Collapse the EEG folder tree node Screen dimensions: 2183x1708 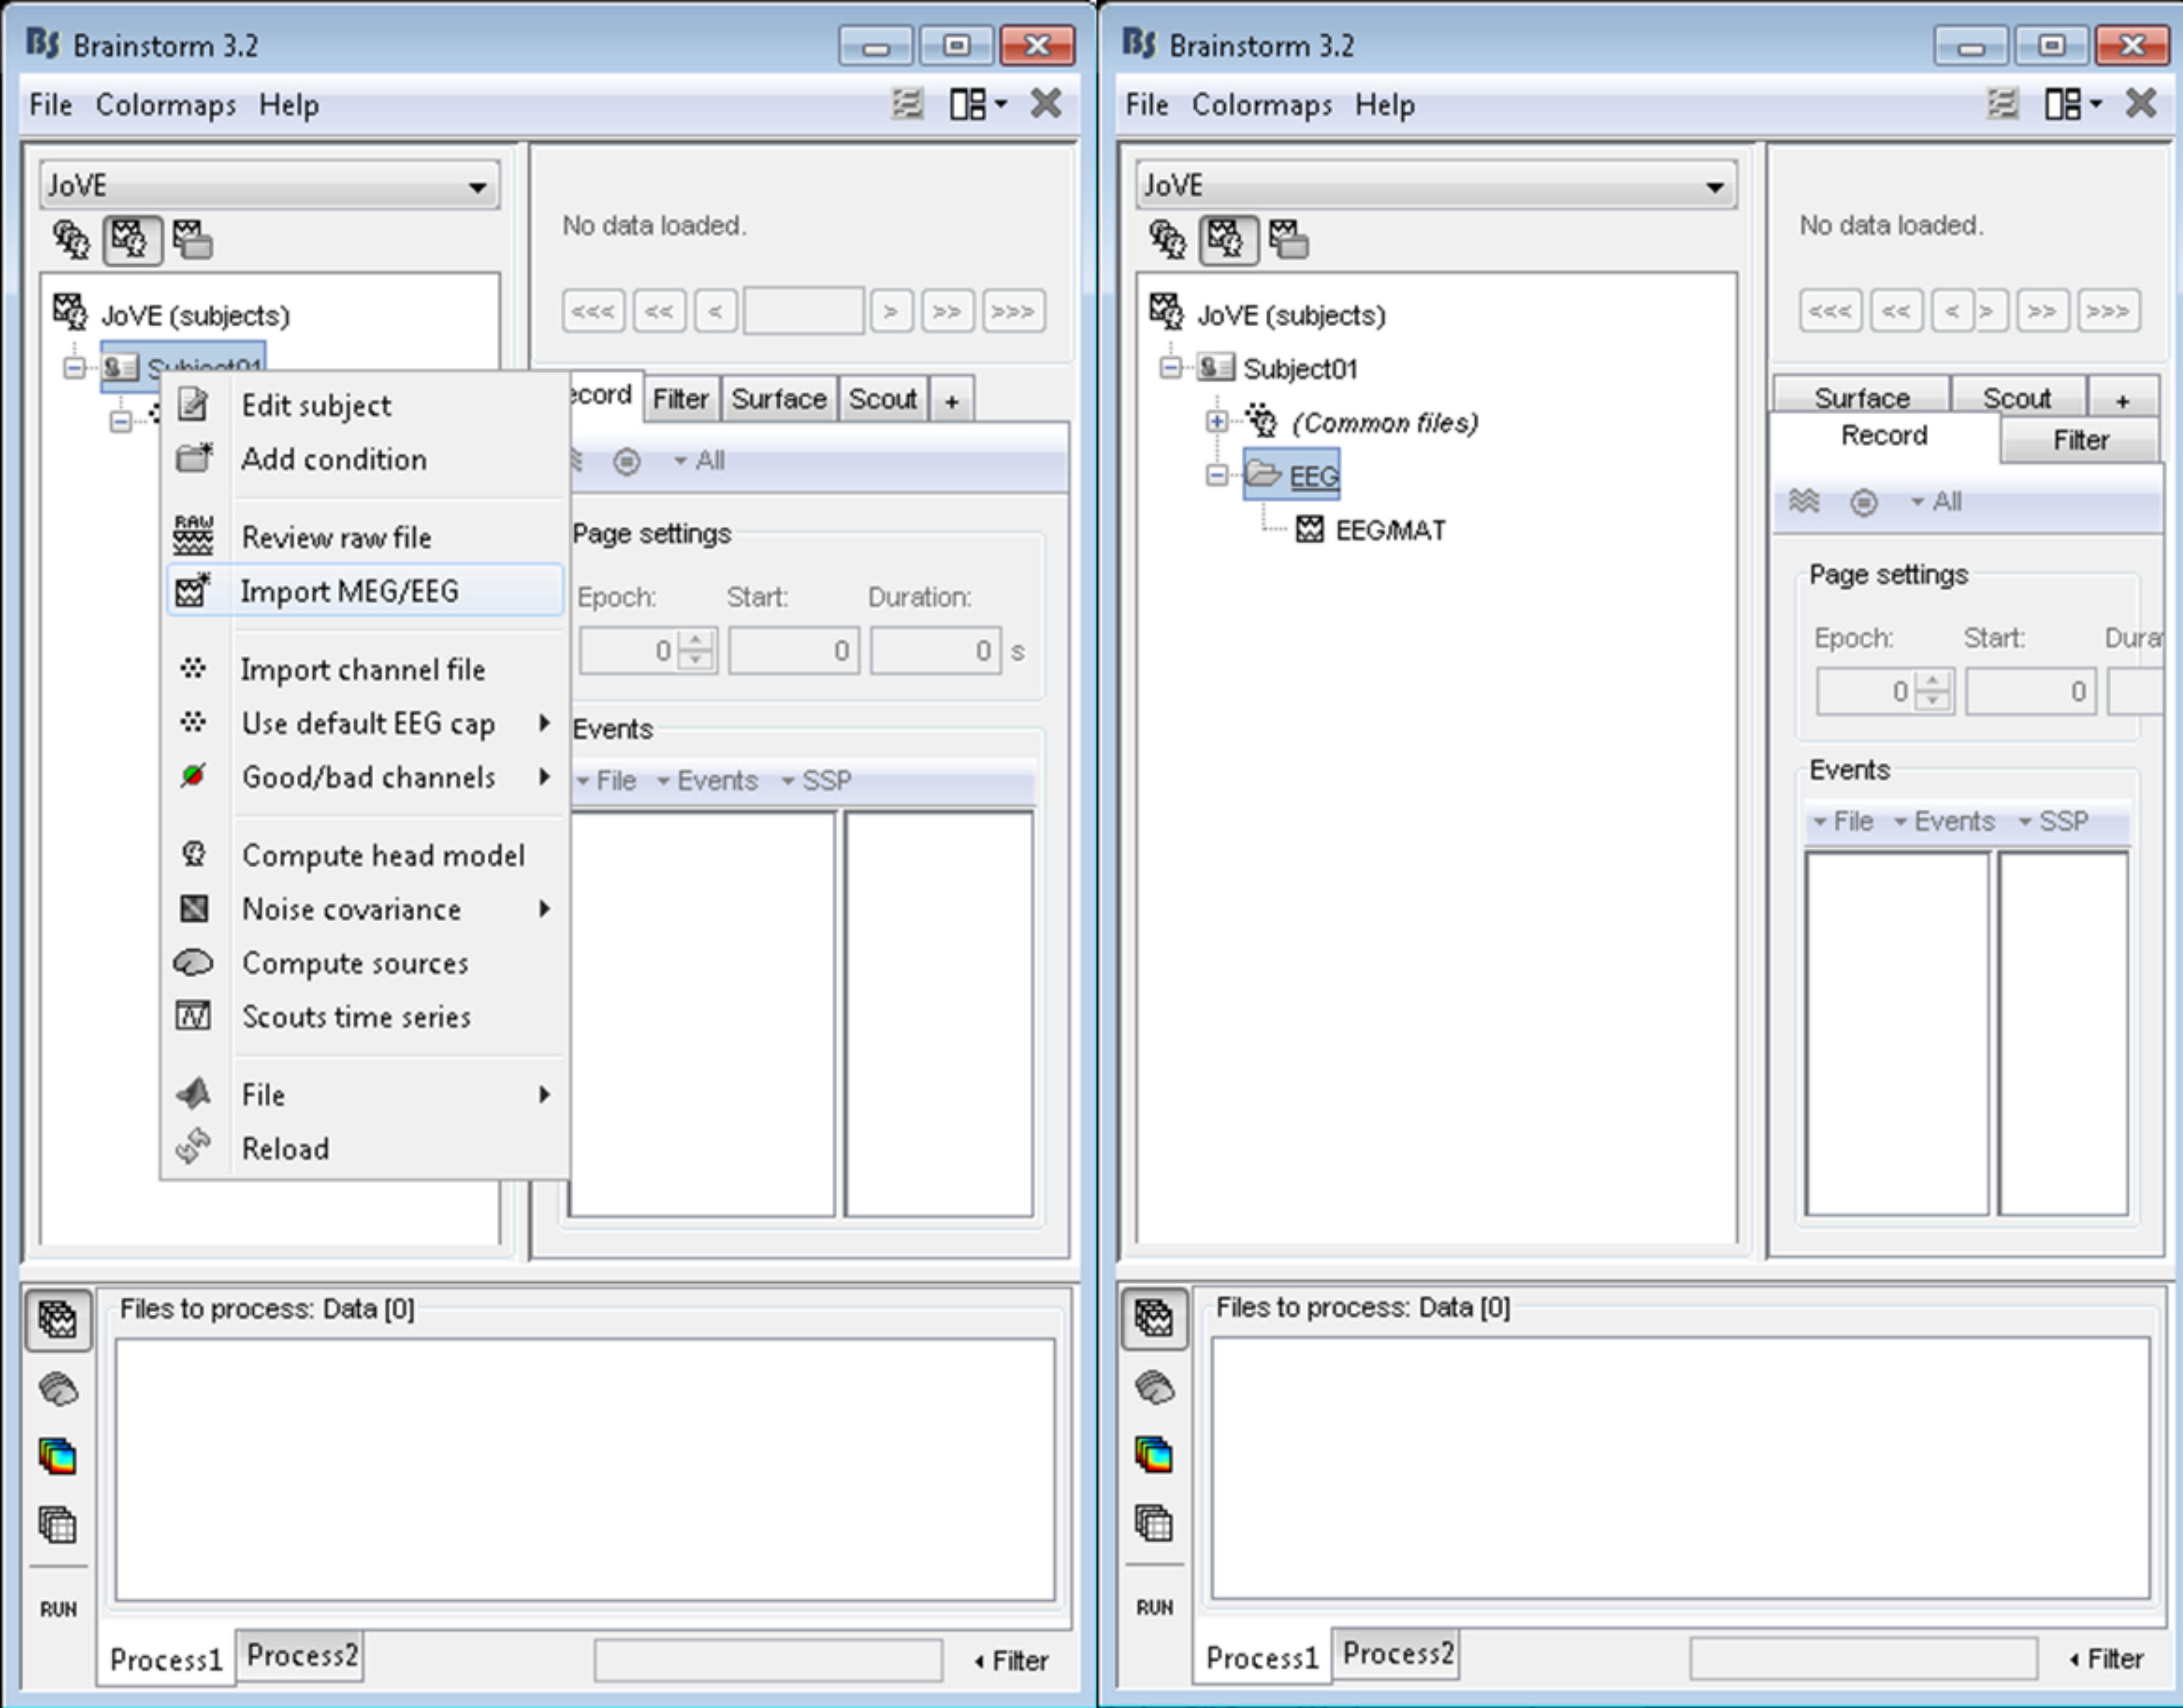click(x=1217, y=475)
